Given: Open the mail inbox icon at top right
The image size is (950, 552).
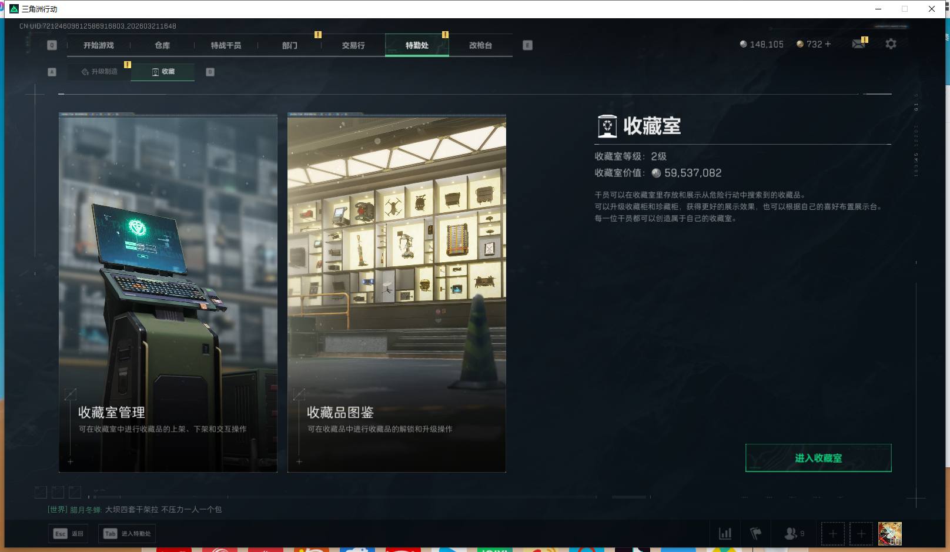Looking at the screenshot, I should (x=858, y=44).
